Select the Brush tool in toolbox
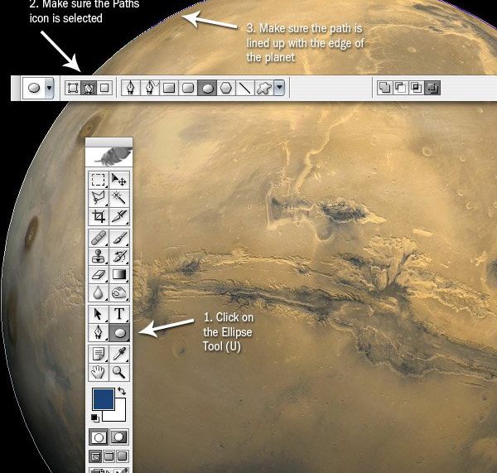The height and width of the screenshot is (473, 497). click(119, 238)
